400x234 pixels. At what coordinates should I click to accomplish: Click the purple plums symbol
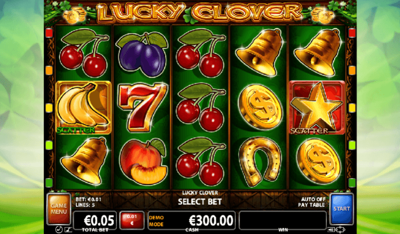click(x=142, y=54)
